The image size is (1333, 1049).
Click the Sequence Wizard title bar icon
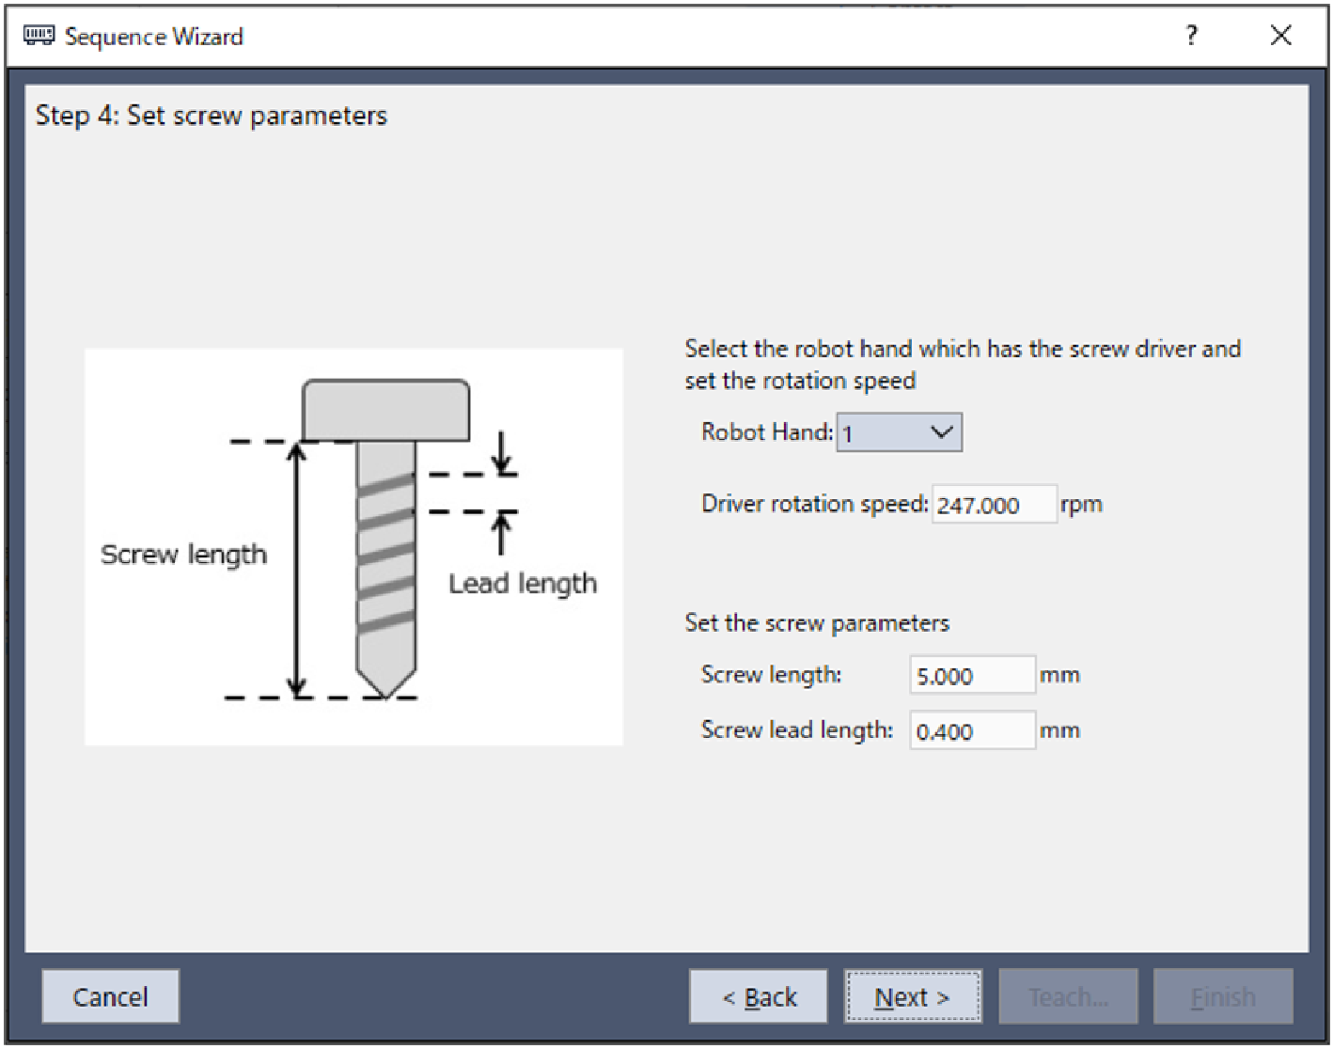coord(39,36)
